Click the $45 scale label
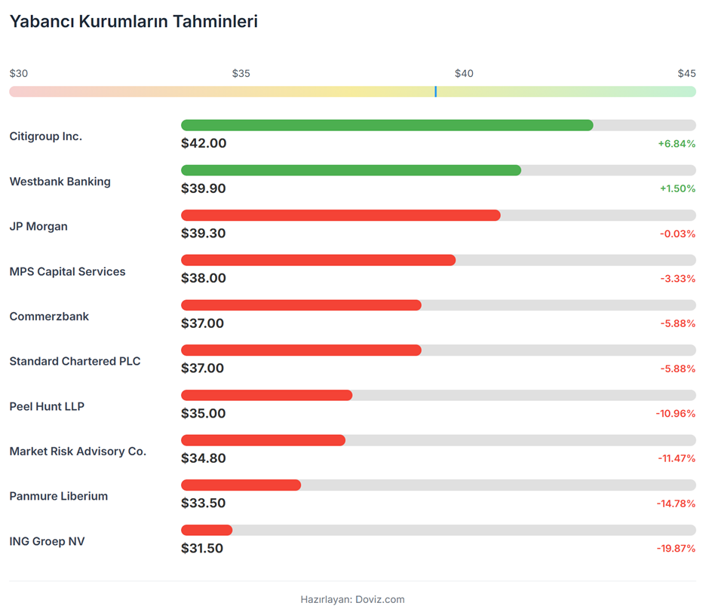This screenshot has width=712, height=609. tap(686, 73)
